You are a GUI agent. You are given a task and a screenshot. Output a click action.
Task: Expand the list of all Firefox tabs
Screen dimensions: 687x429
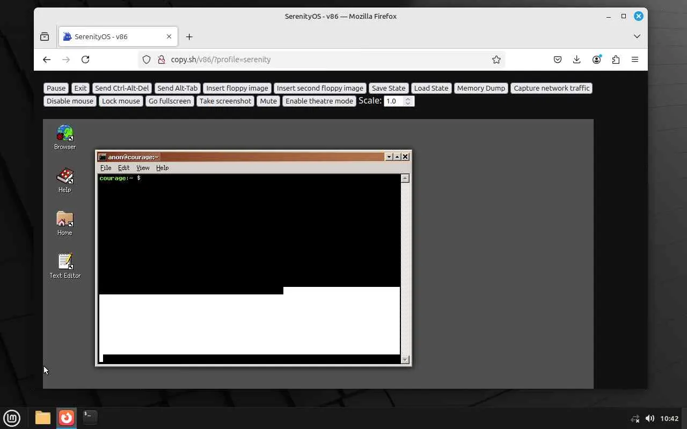(x=637, y=36)
